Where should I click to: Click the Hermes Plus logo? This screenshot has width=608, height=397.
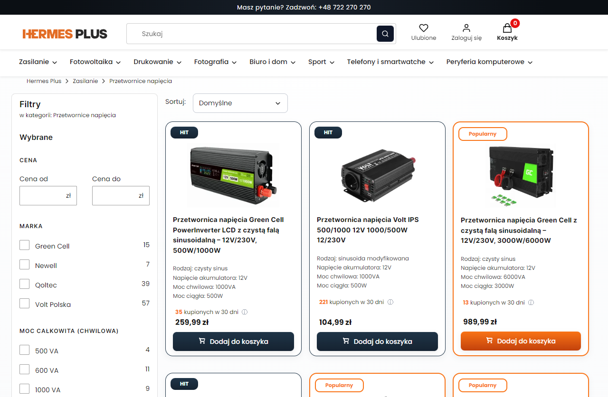(65, 34)
